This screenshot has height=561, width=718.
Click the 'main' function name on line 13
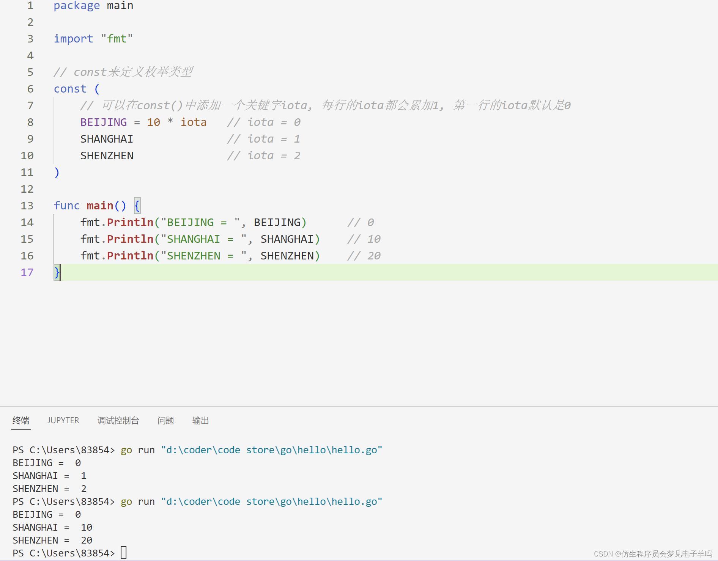pos(100,206)
